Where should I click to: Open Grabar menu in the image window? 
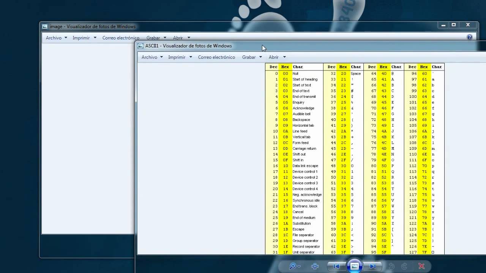coord(156,38)
